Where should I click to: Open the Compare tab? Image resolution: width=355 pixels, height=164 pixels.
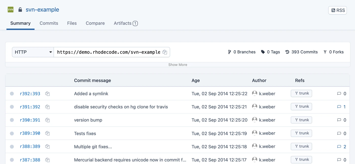tap(95, 23)
